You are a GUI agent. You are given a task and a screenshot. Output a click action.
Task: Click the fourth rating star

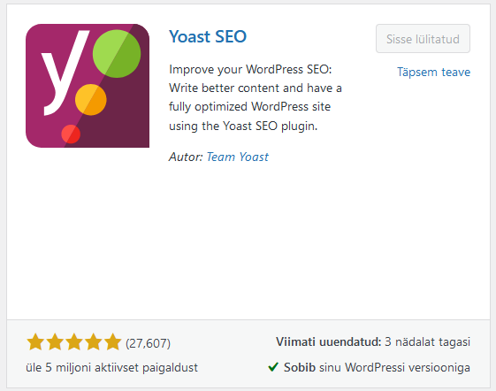pos(94,342)
